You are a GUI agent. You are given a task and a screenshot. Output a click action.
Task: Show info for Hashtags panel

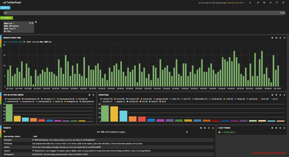pos(272,95)
